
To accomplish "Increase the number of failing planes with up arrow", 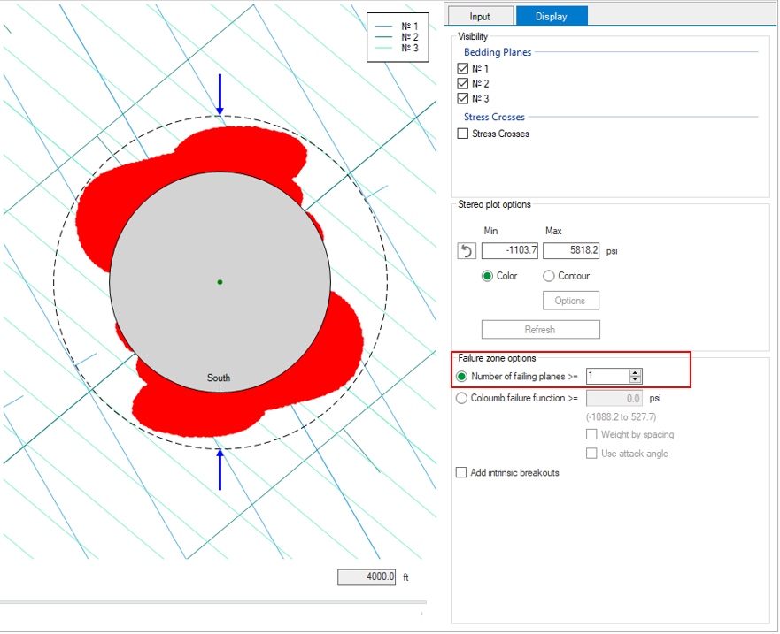I will [635, 372].
